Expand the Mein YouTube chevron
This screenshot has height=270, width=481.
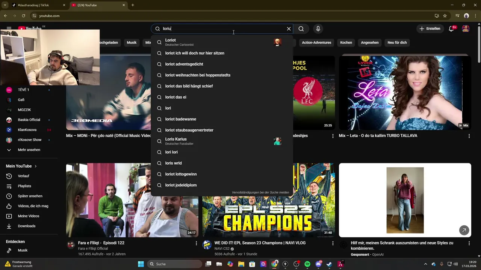(x=36, y=166)
